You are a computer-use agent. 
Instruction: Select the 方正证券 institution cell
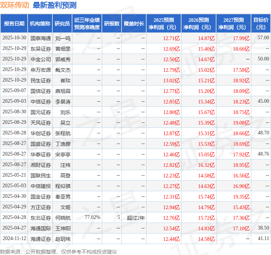tap(41, 207)
